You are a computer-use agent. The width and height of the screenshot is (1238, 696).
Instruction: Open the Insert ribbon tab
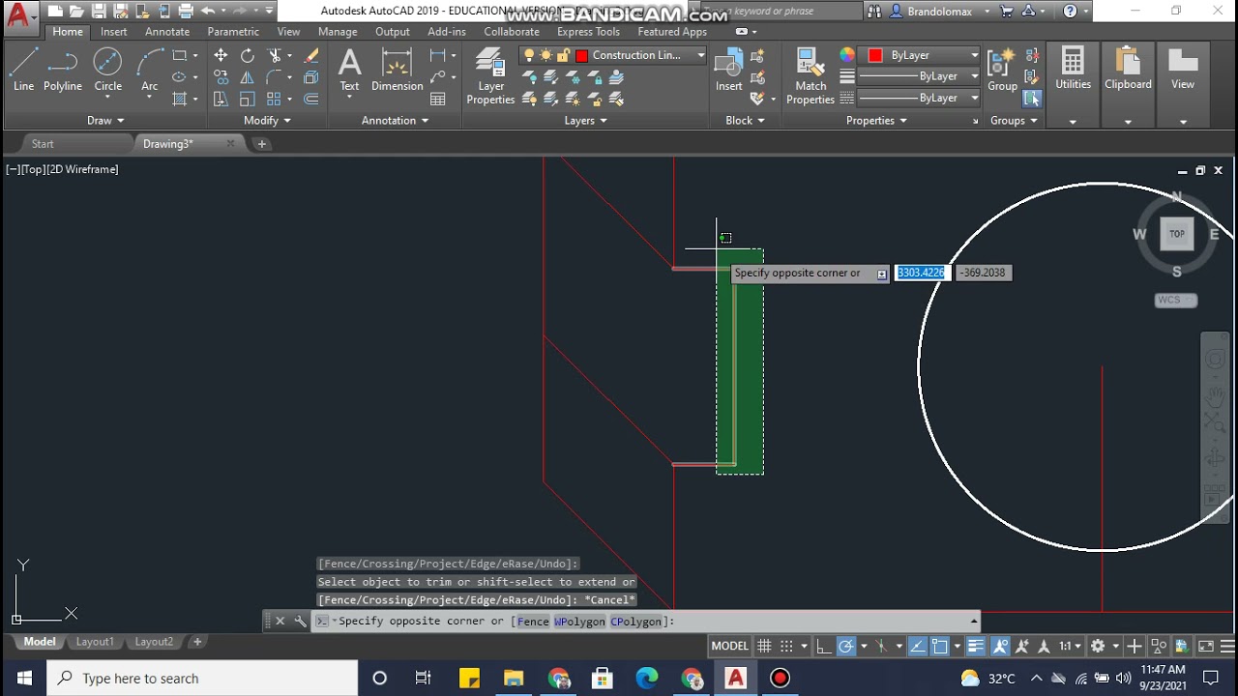click(114, 32)
